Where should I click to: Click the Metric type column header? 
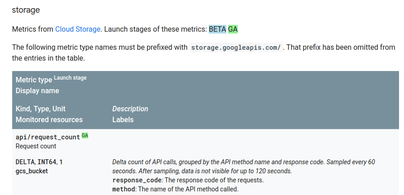34,80
